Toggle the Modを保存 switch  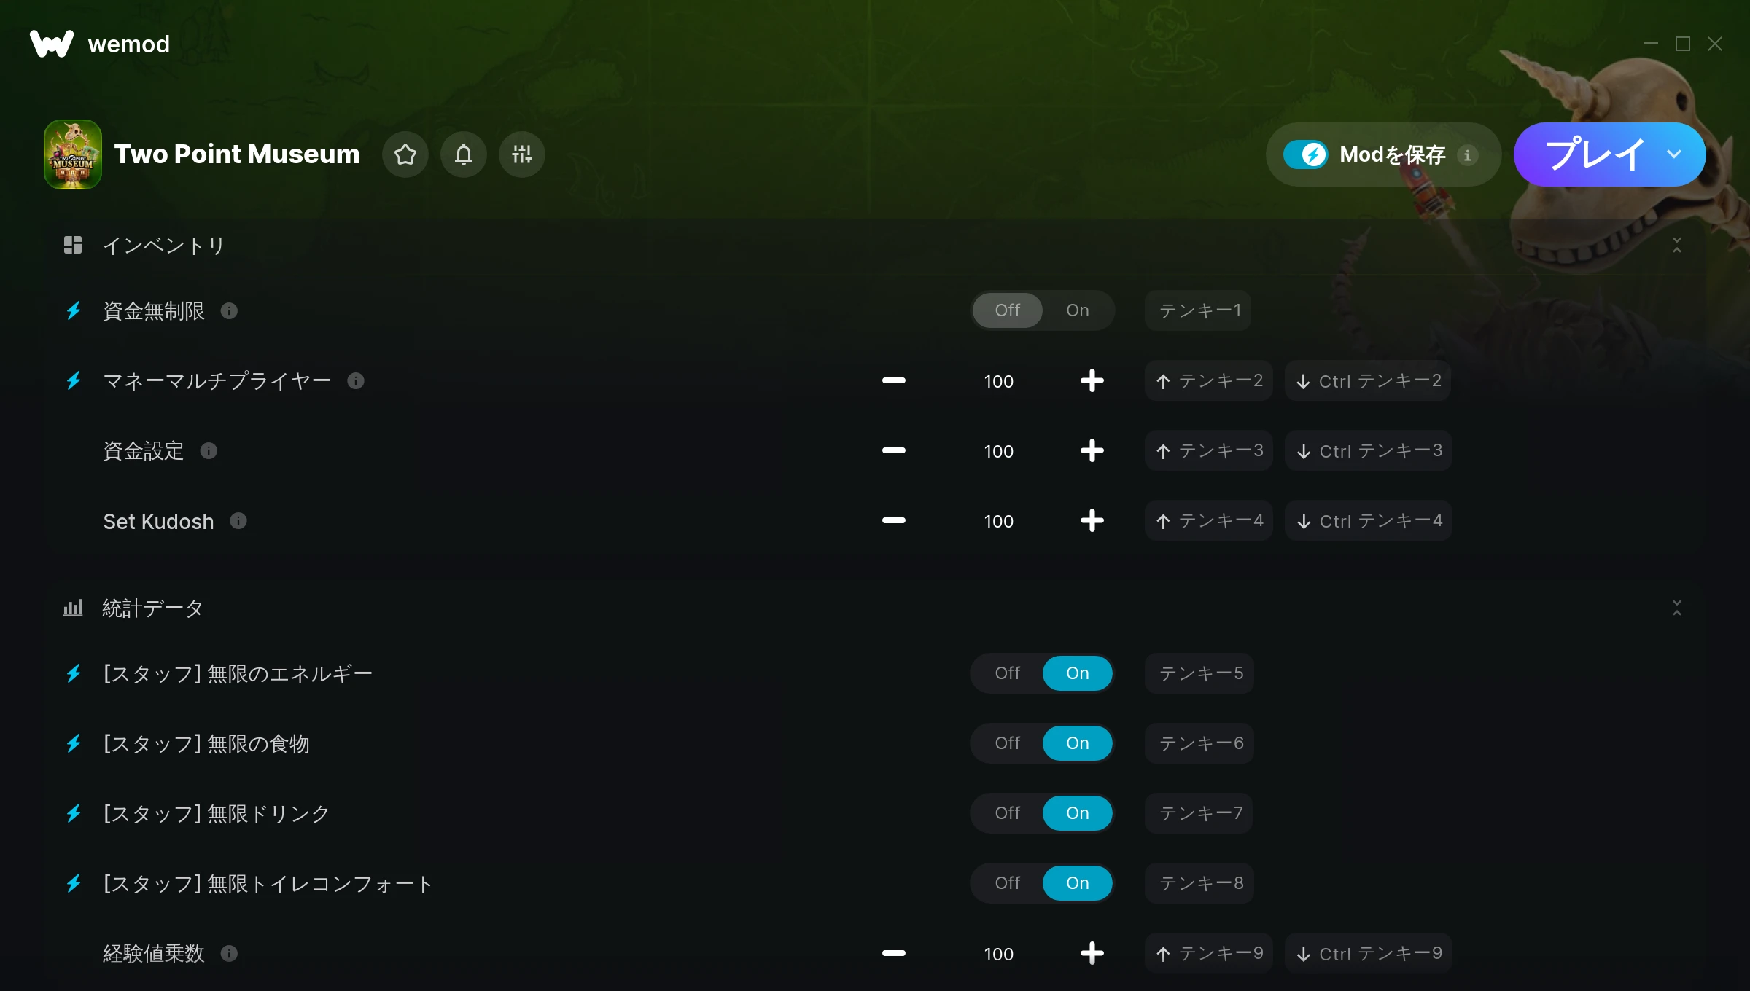click(x=1306, y=154)
